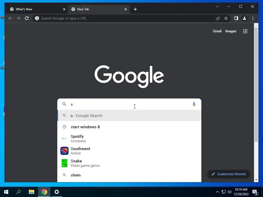Click the green Snake thumbnail
Image resolution: width=263 pixels, height=197 pixels.
click(64, 163)
